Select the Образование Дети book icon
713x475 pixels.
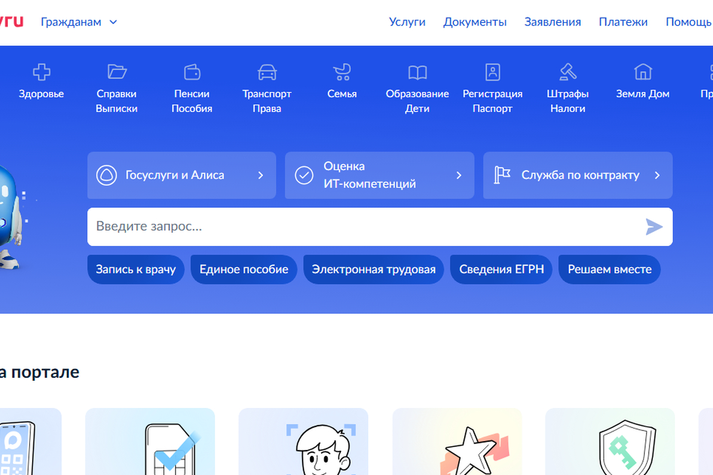(417, 72)
